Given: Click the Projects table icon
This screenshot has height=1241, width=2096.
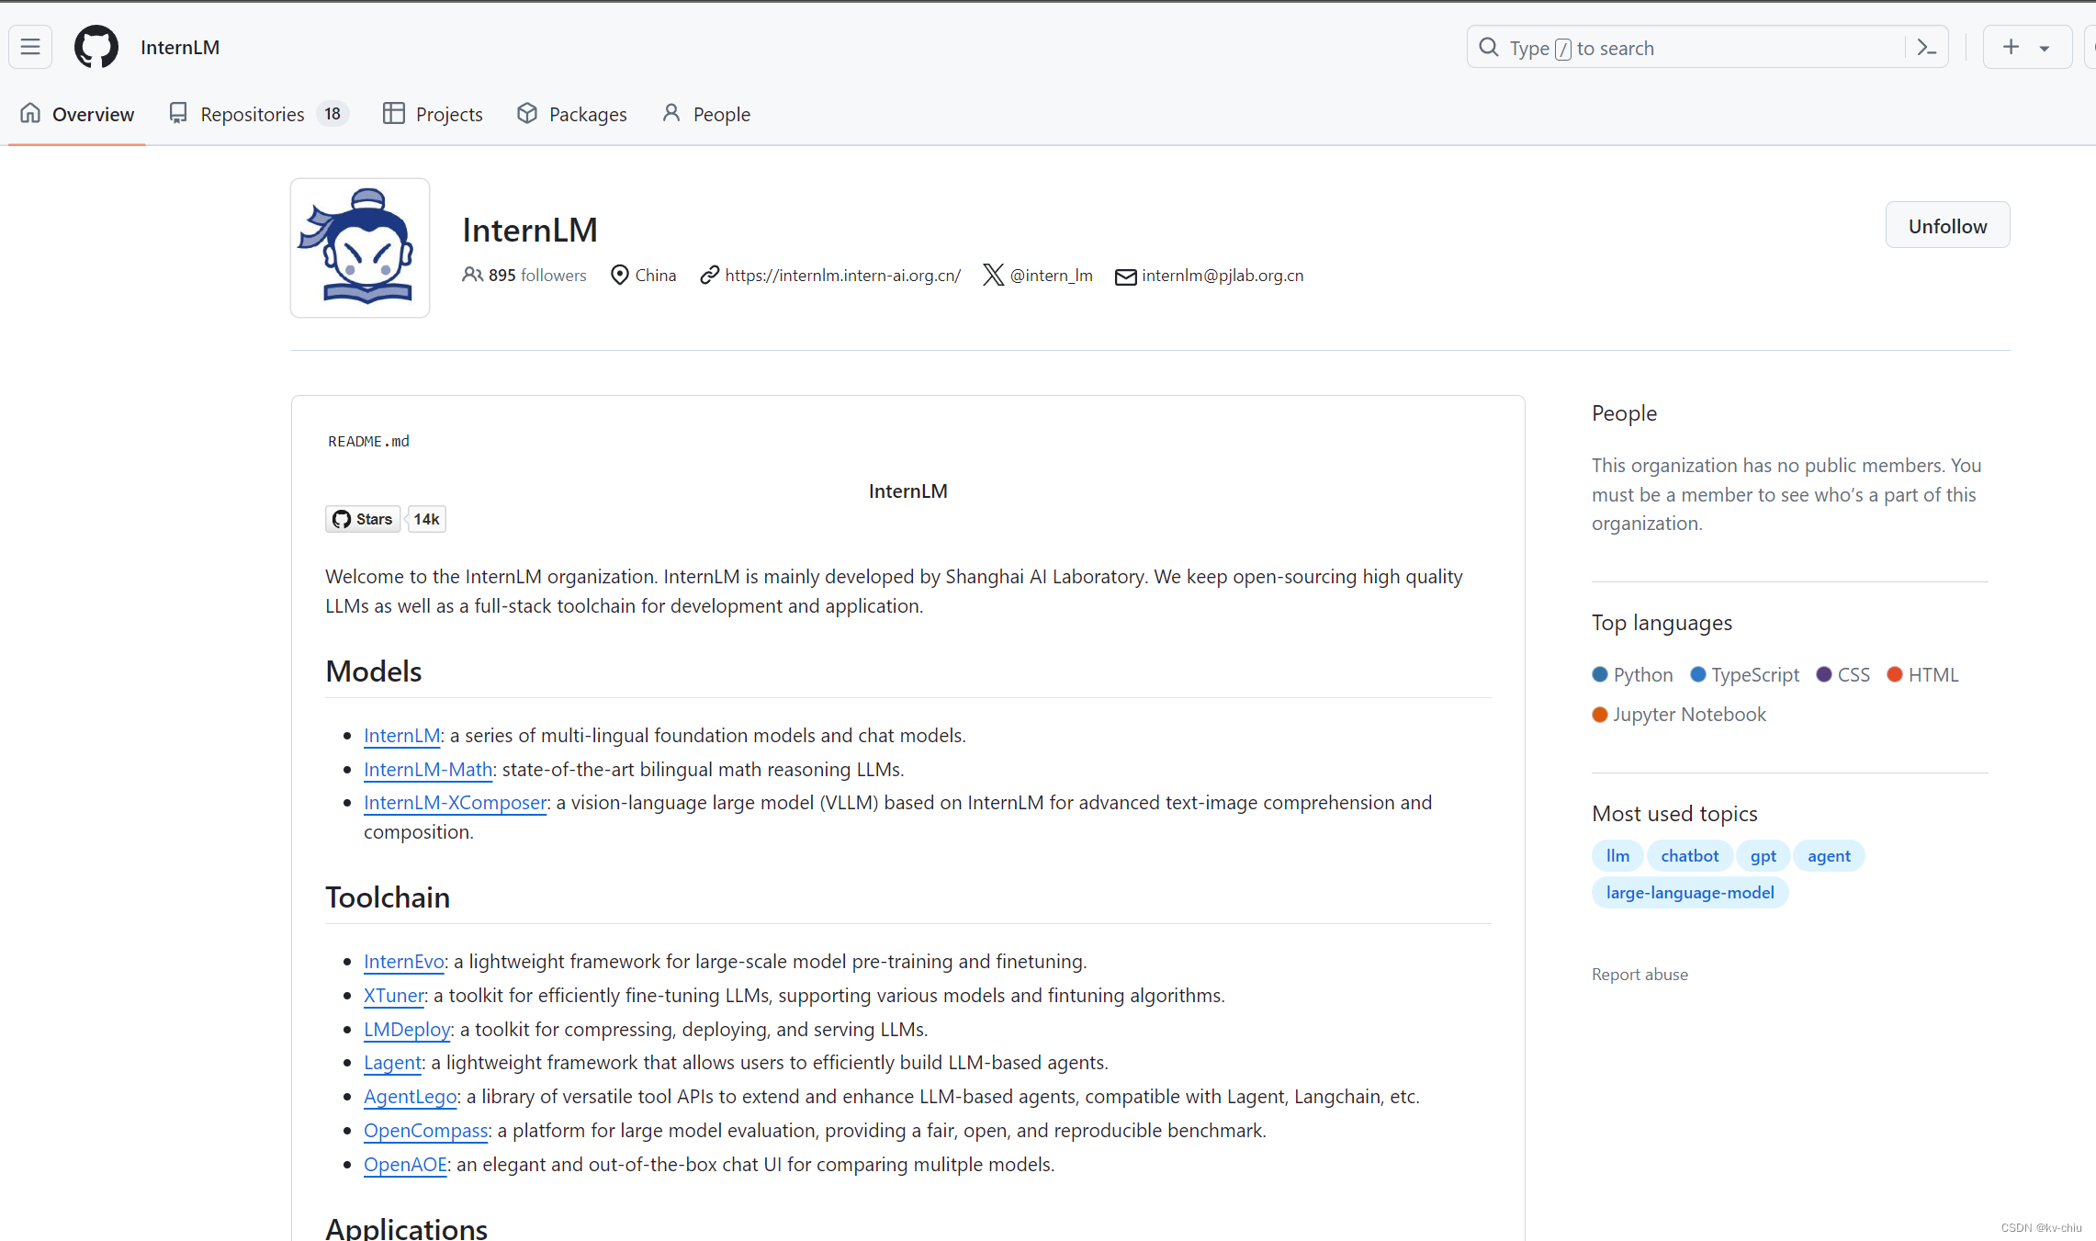Looking at the screenshot, I should 393,113.
